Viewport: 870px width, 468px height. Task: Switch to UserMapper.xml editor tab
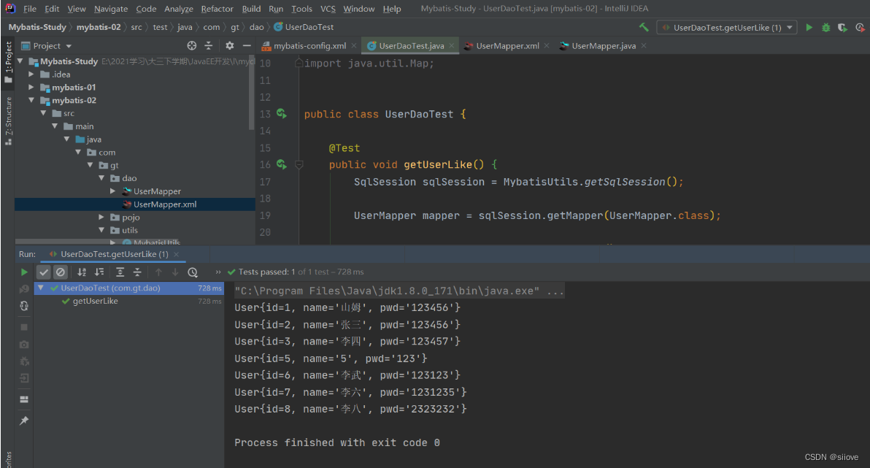pos(507,46)
